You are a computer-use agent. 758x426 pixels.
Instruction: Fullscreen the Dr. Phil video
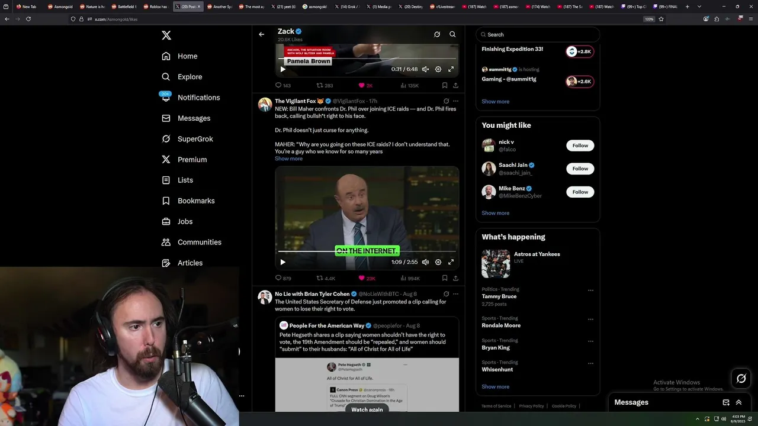[451, 262]
